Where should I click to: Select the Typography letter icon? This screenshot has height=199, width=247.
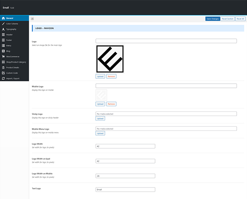click(x=3, y=29)
